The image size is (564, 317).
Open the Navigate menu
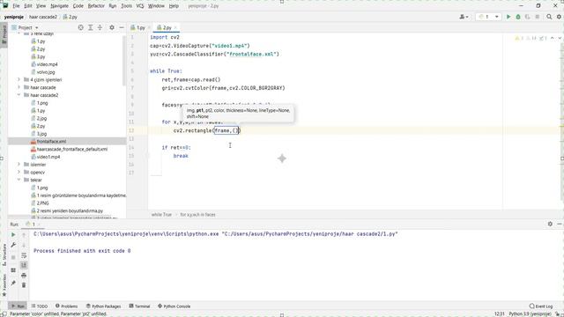pos(59,6)
